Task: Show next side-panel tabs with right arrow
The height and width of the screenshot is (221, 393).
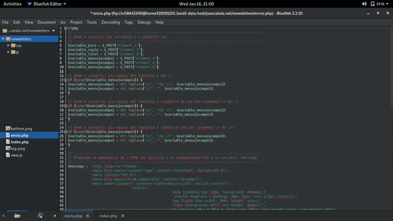Action: [55, 216]
